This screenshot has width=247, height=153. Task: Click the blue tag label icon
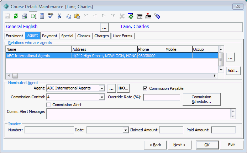[x=157, y=16]
